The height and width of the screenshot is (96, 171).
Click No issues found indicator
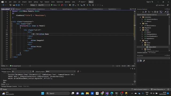tap(15, 66)
